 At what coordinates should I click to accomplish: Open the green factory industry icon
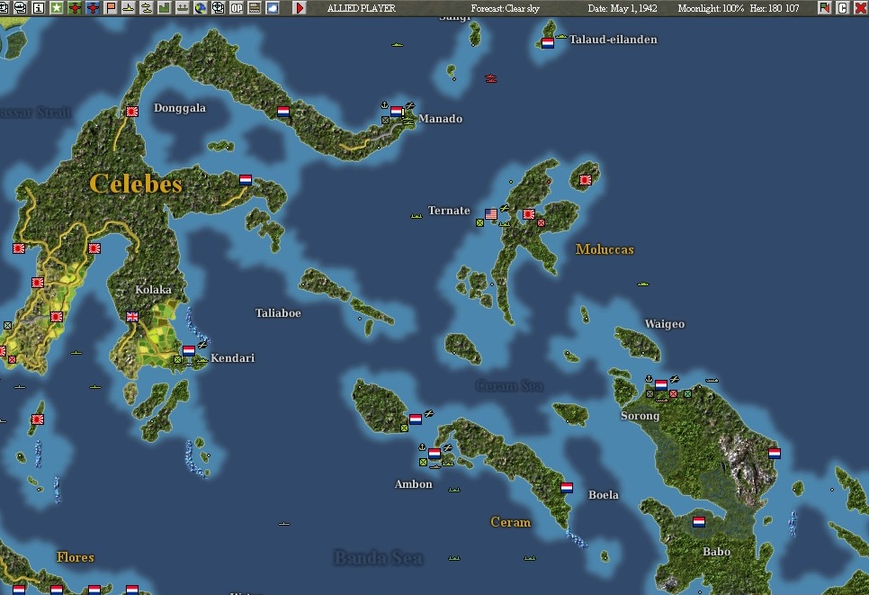[x=164, y=8]
